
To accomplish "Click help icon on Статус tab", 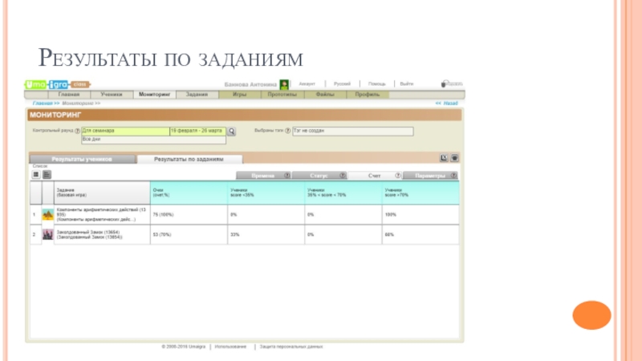I will tap(343, 176).
